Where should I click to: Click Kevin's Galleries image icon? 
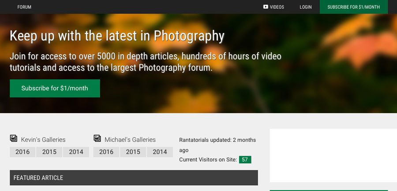(x=14, y=138)
